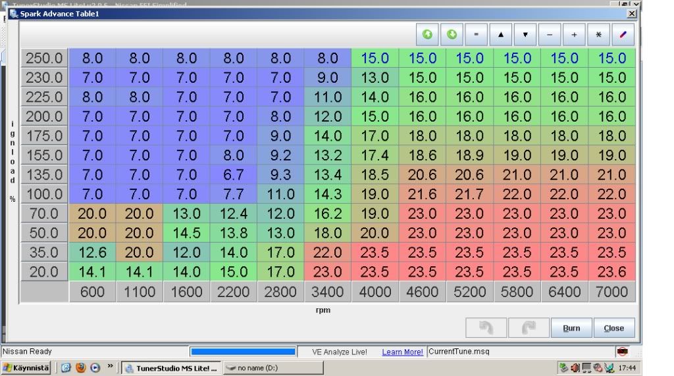Select the 70.0 load bin header
This screenshot has height=376, width=674.
(x=44, y=214)
